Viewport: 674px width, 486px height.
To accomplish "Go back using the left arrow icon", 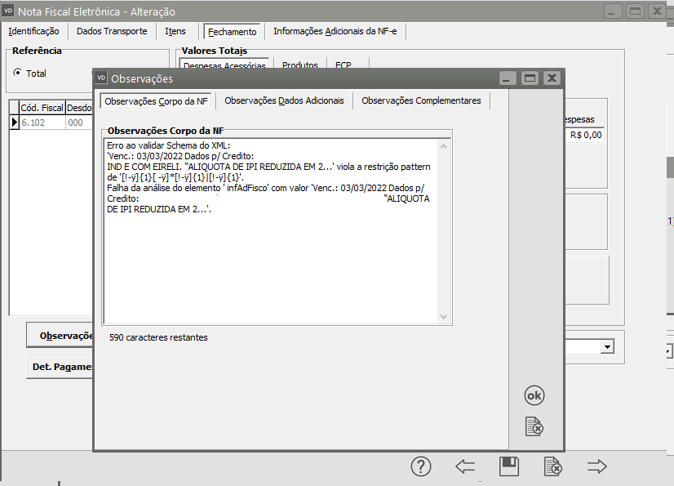I will 465,466.
